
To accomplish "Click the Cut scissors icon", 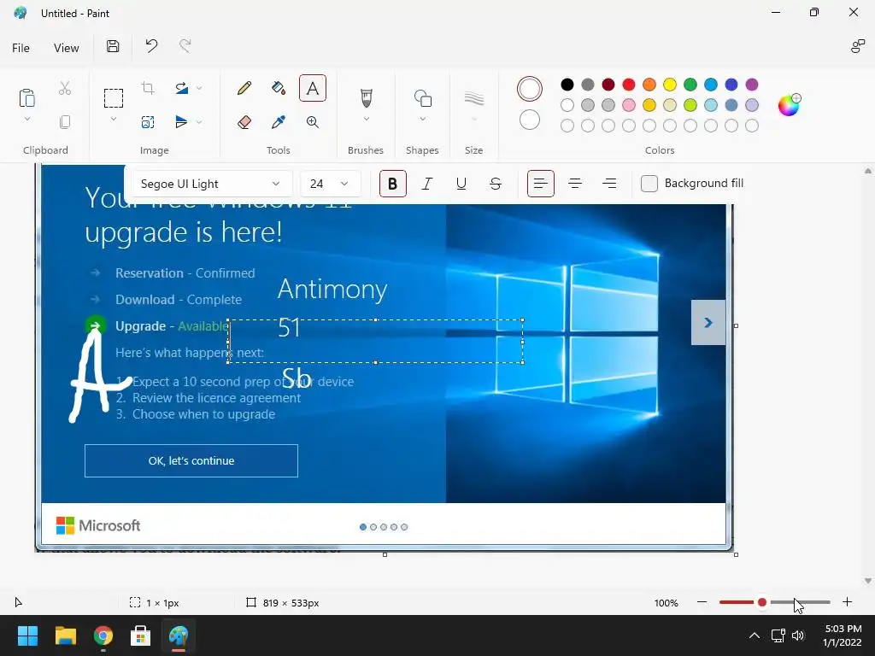I will pyautogui.click(x=65, y=88).
